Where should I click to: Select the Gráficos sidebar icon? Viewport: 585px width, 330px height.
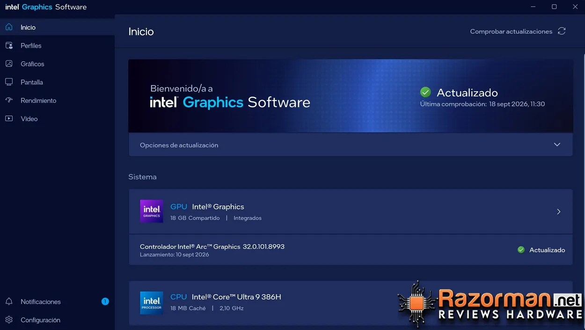tap(9, 64)
